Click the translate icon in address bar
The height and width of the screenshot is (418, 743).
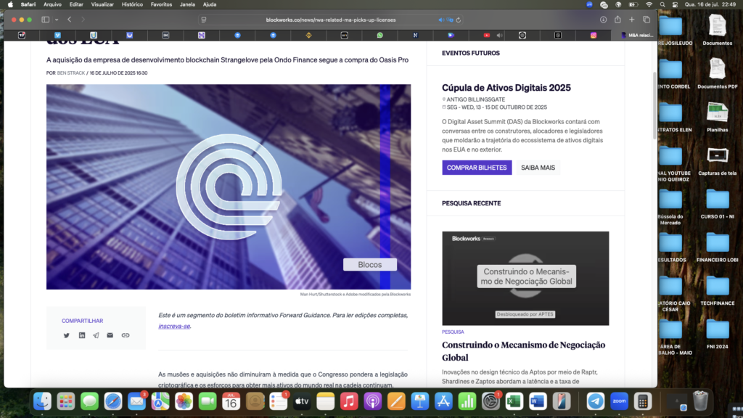click(x=450, y=20)
